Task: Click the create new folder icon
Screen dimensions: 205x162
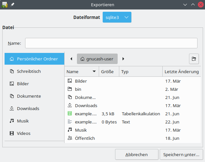Action: [194, 59]
